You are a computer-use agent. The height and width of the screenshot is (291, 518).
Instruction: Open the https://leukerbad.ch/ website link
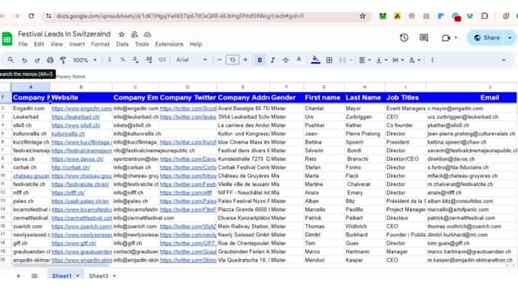(75, 117)
